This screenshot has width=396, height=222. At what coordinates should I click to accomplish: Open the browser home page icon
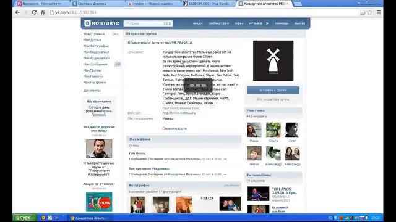click(43, 12)
